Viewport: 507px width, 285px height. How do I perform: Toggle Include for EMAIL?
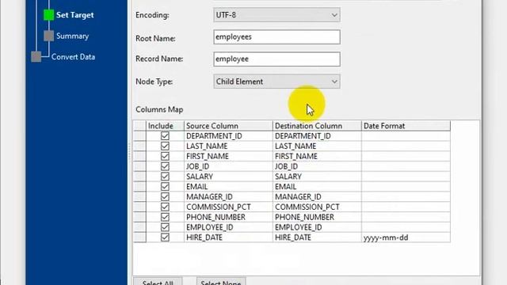point(165,187)
